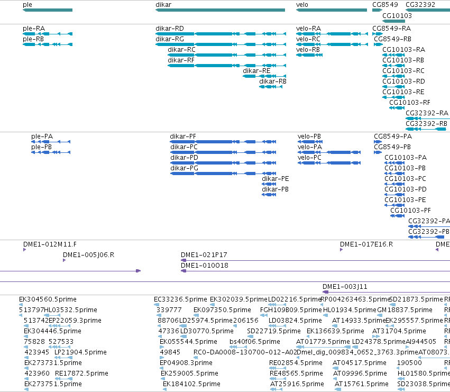Click EST LD30770.5prime
Image resolution: width=450 pixels, height=392 pixels.
pos(207,331)
